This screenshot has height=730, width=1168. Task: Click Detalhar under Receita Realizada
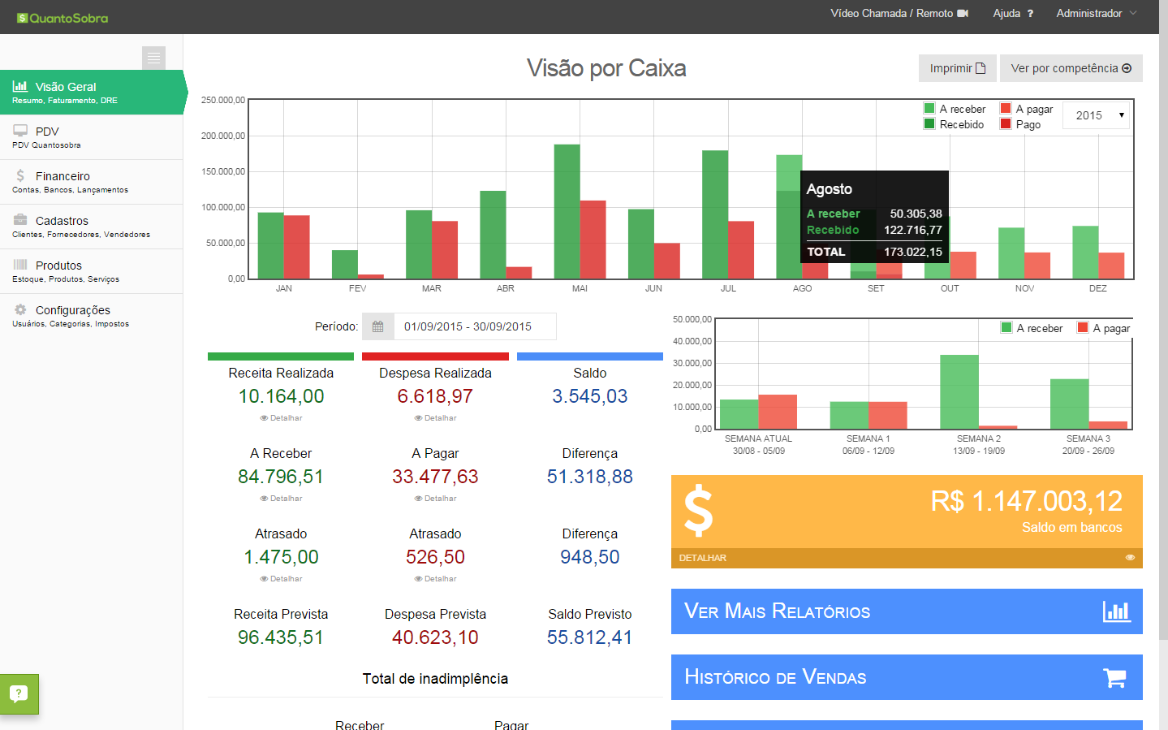(x=281, y=418)
